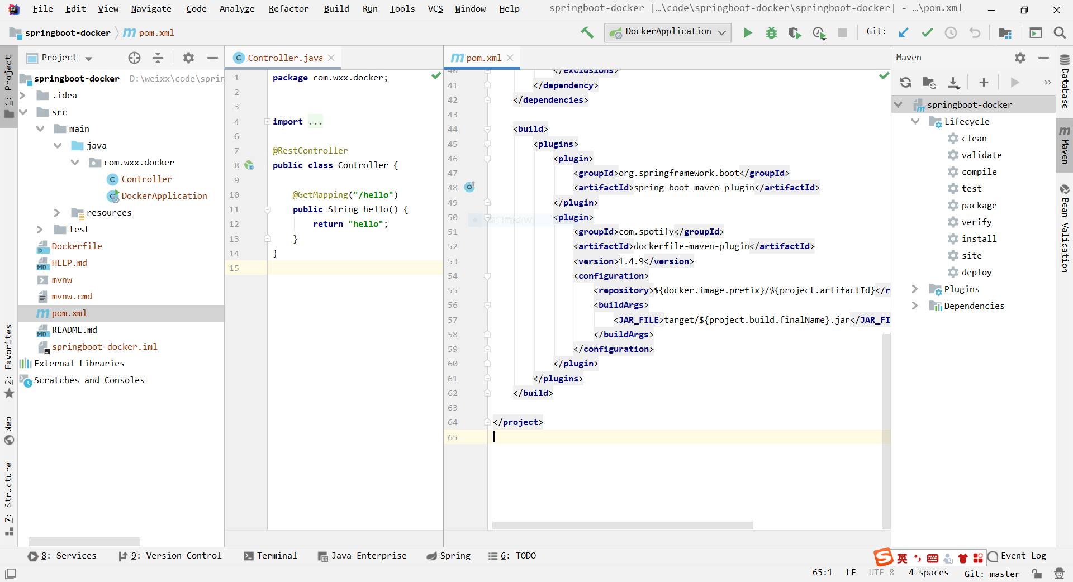Expand Plugins node in Maven panel
Image resolution: width=1073 pixels, height=582 pixels.
click(x=915, y=289)
